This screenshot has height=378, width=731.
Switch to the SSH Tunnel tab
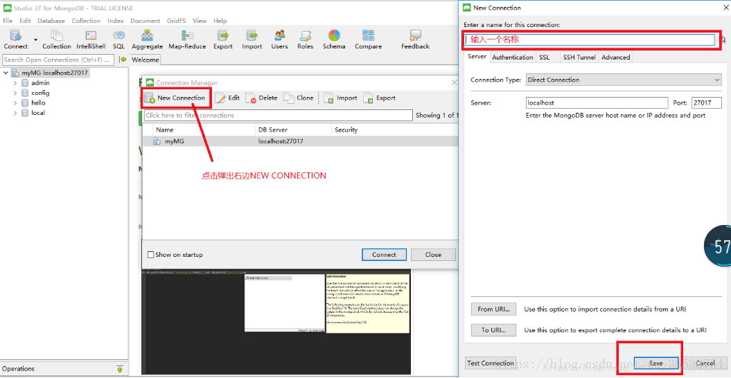[579, 57]
